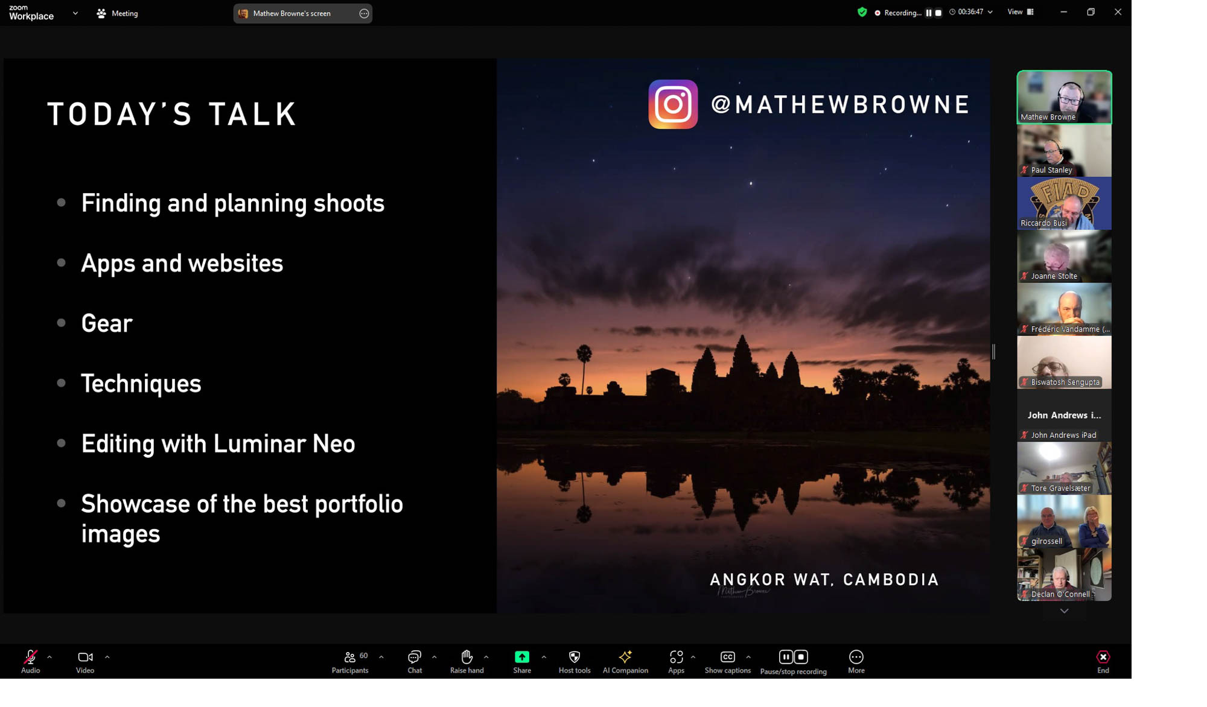Open the Chat panel
Viewport: 1207px width, 707px height.
click(414, 661)
